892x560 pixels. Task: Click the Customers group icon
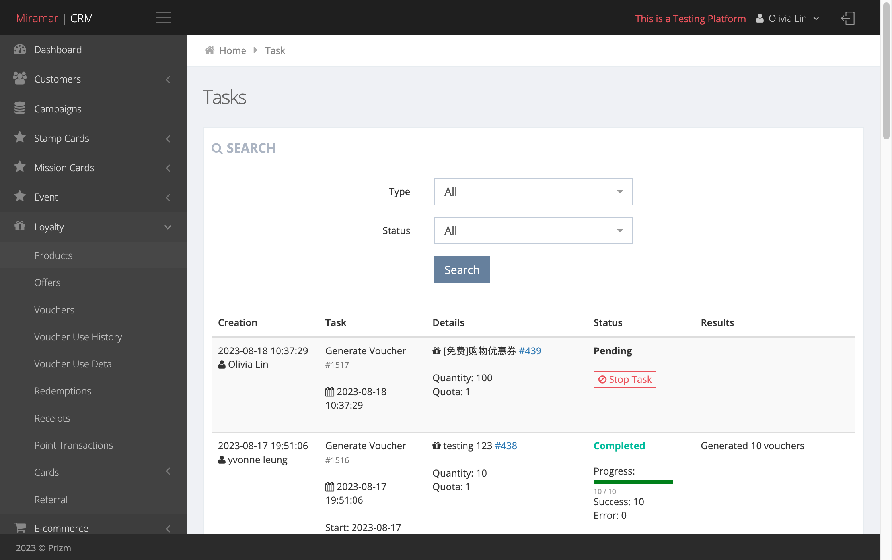[x=20, y=79]
